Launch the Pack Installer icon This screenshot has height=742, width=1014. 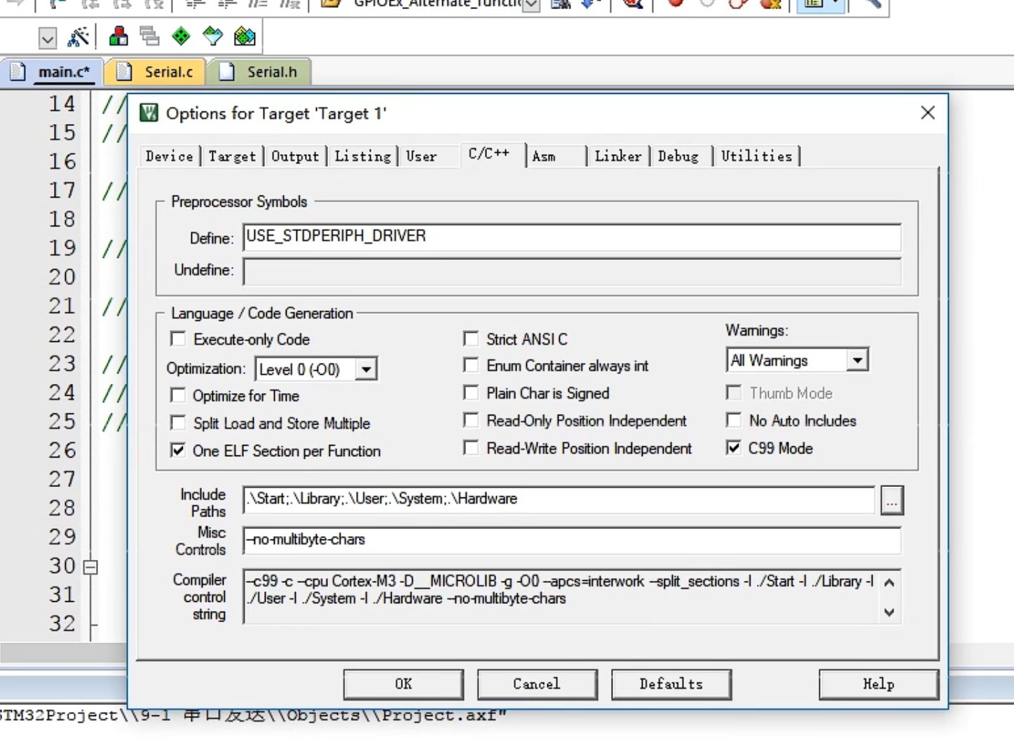coord(245,36)
